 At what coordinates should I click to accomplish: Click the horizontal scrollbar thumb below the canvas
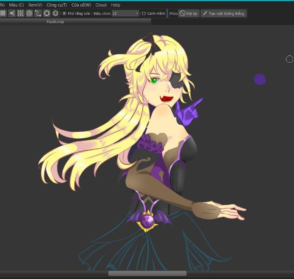147,273
